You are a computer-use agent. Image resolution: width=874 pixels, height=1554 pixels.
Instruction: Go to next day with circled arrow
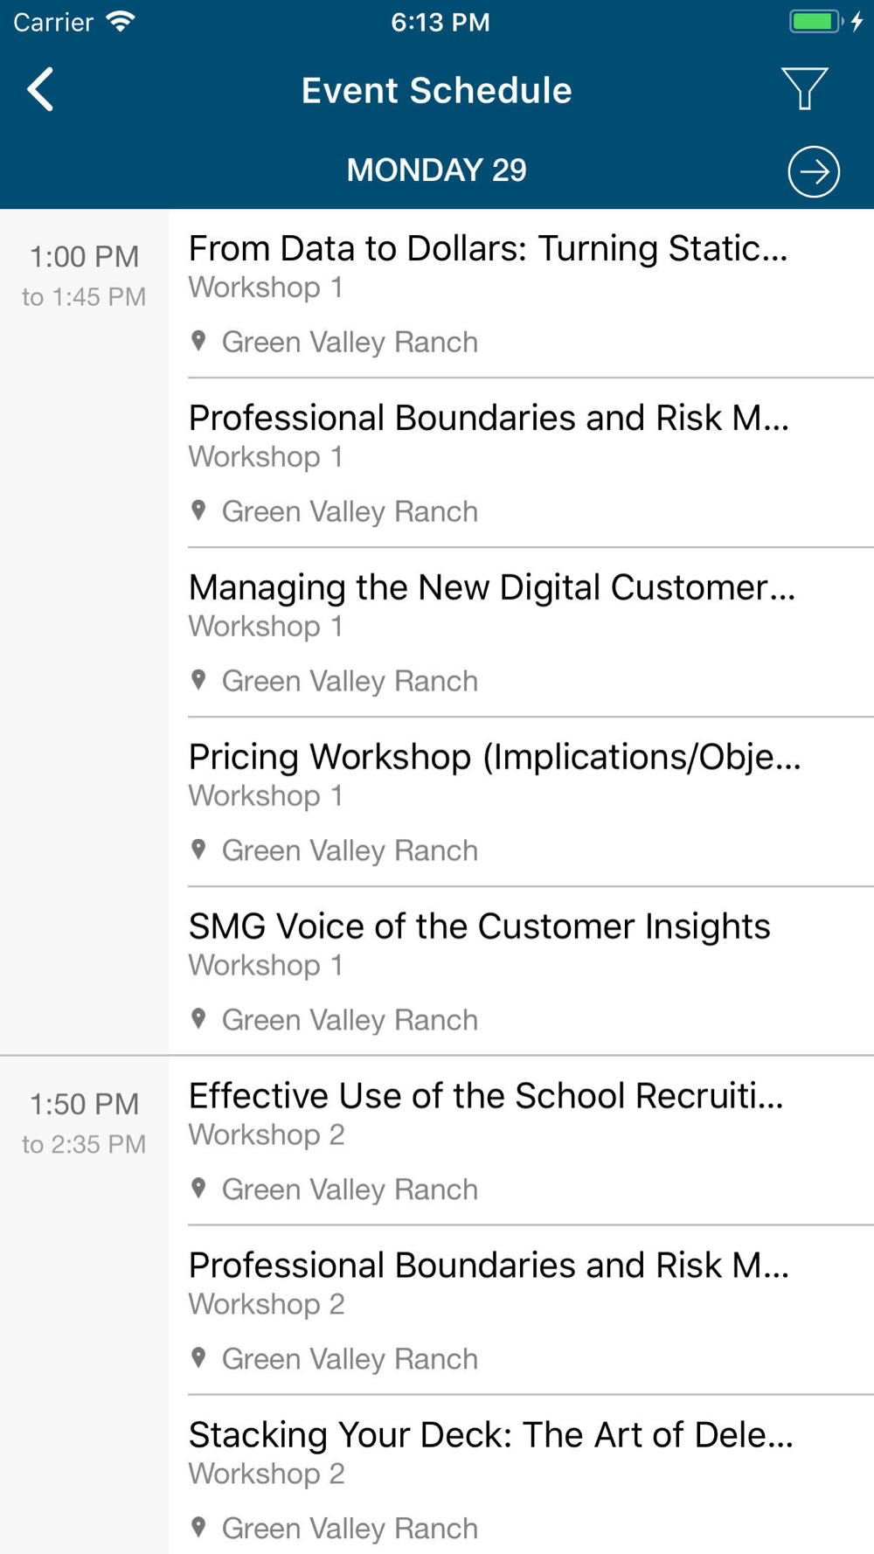pos(813,171)
